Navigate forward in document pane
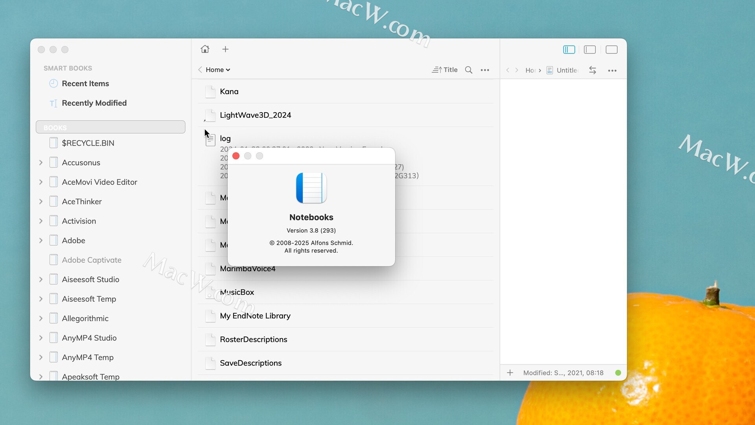Viewport: 755px width, 425px height. click(x=517, y=70)
